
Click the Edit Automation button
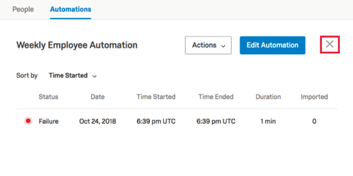click(x=272, y=46)
